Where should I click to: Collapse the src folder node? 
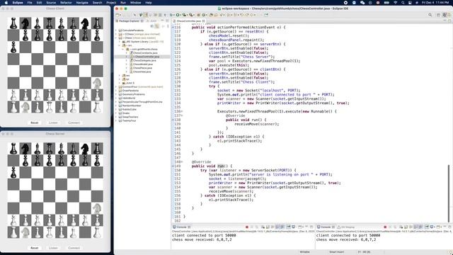(x=120, y=45)
